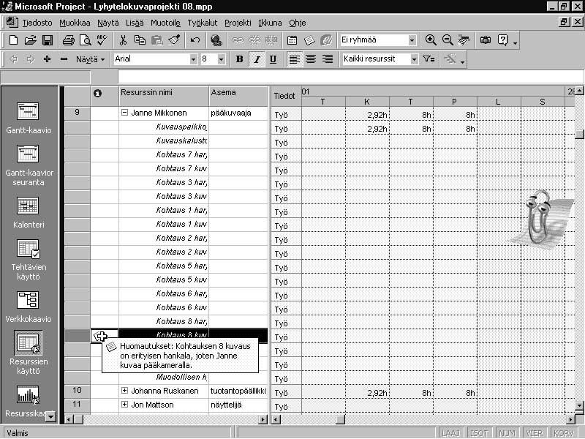
Task: Open the Ei ryhmää grouping dropdown
Action: click(x=412, y=40)
